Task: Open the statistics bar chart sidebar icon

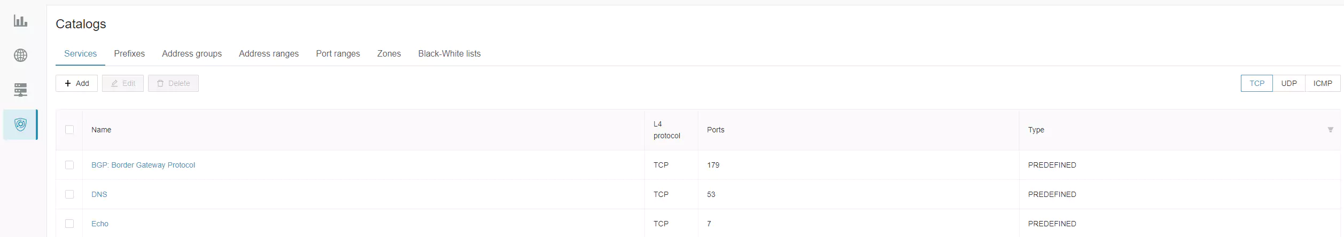Action: click(20, 21)
